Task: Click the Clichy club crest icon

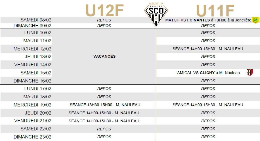Action: point(250,72)
